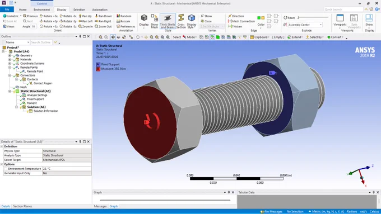This screenshot has height=214, width=381.
Task: Open Cross Section tool
Action: 181,21
